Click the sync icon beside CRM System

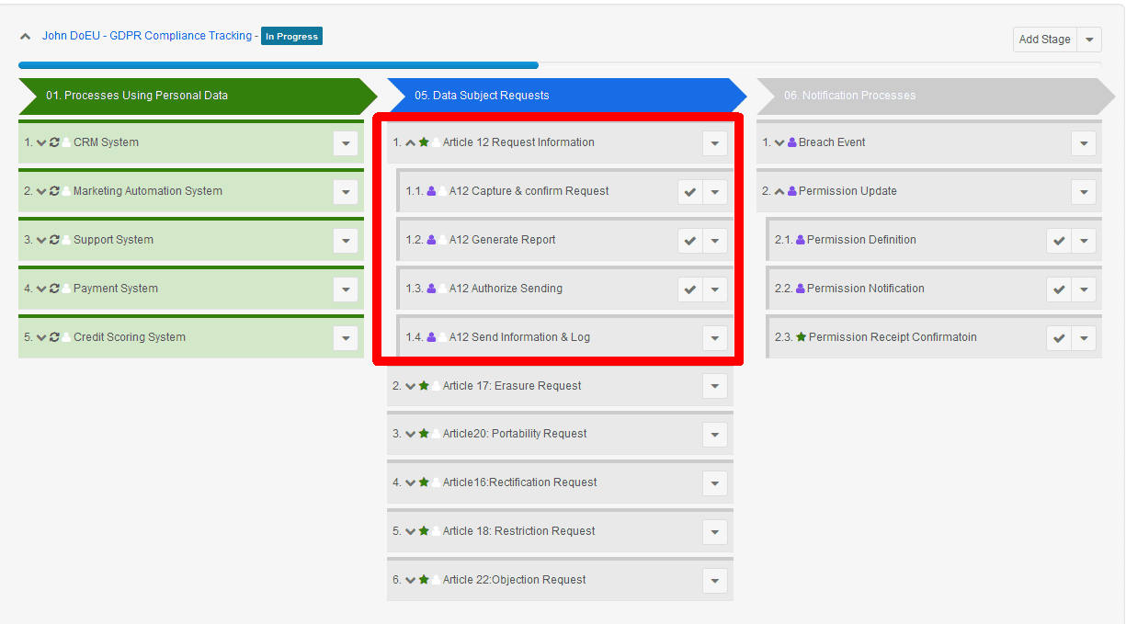coord(54,142)
